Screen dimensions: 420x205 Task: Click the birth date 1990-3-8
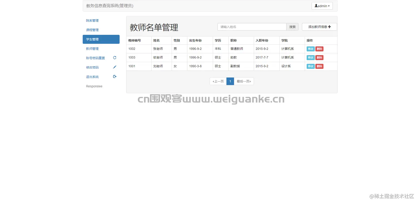tap(196, 66)
